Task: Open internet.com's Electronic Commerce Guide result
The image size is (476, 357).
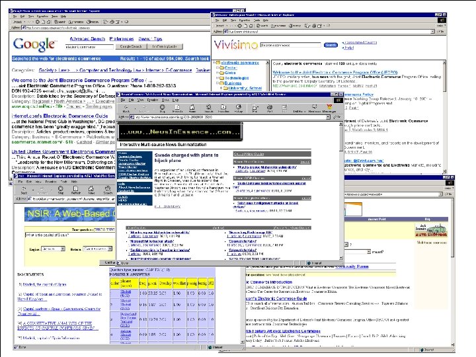Action: [x=59, y=116]
